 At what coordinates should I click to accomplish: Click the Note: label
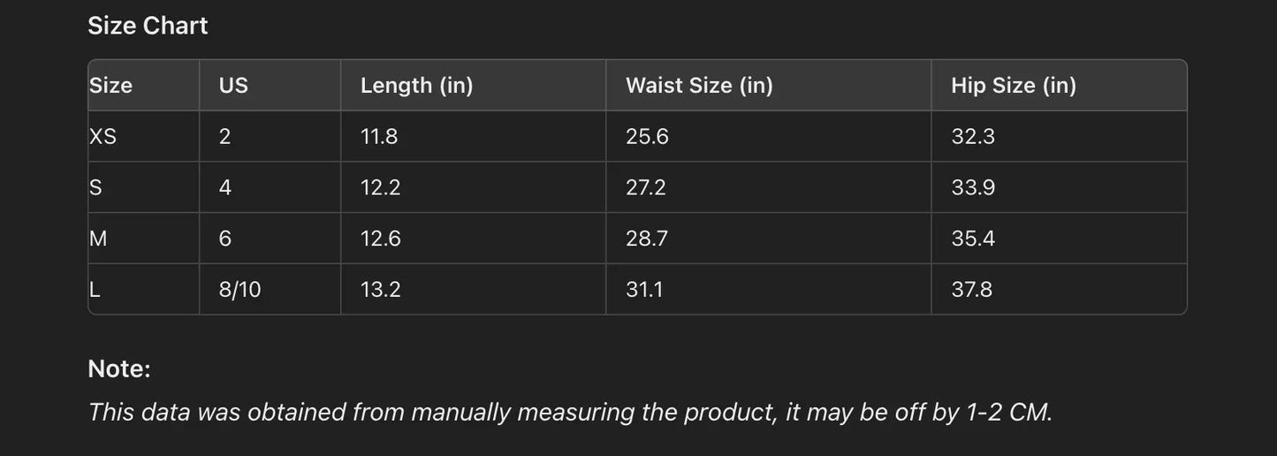pyautogui.click(x=119, y=369)
